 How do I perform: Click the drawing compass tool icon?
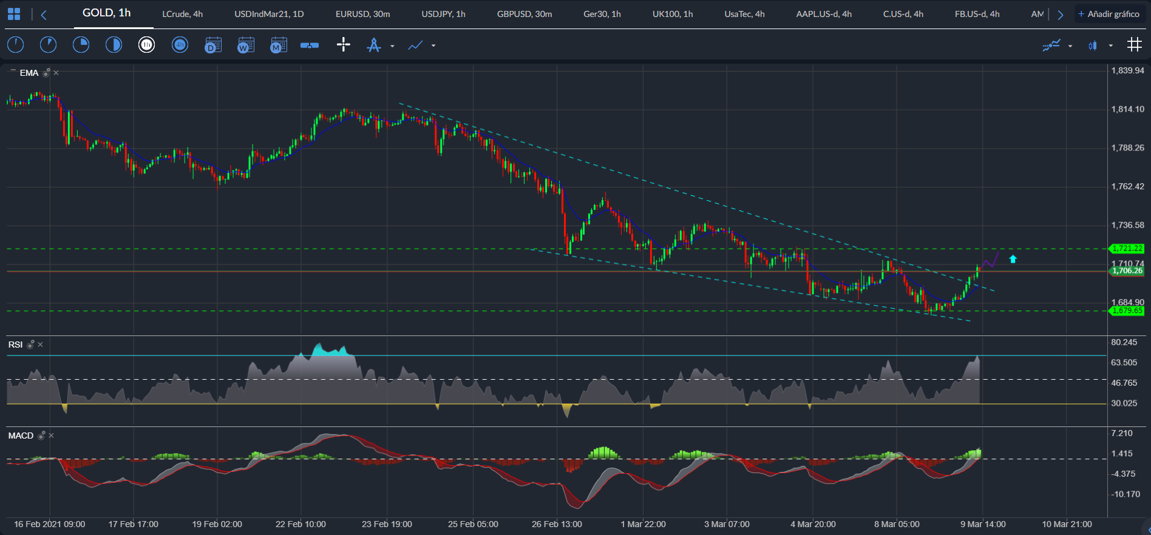coord(374,45)
